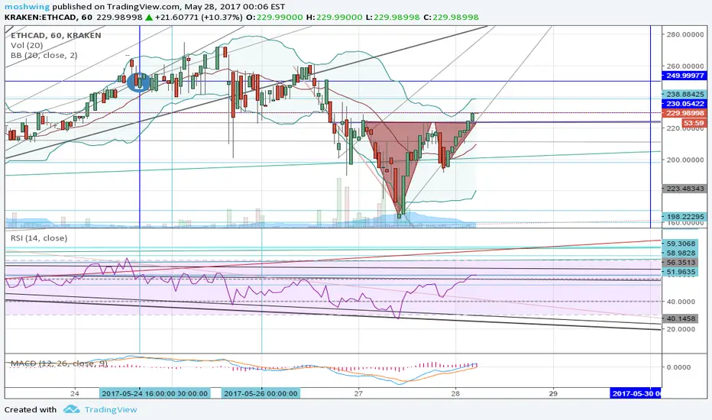Click the 0.0000 MACD axis value

pyautogui.click(x=678, y=367)
